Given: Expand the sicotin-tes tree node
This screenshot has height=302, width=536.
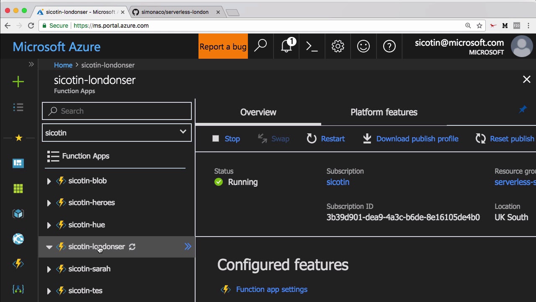Looking at the screenshot, I should [49, 291].
